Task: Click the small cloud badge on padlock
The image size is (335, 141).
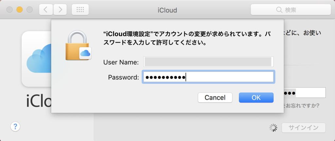Action: [x=85, y=53]
